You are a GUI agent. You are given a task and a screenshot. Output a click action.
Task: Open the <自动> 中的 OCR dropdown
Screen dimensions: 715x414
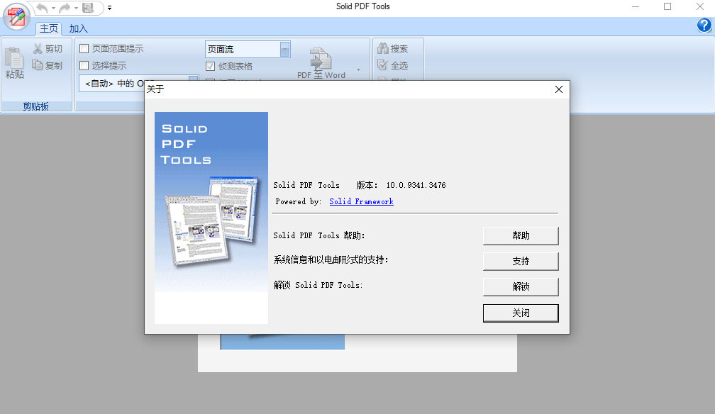[x=194, y=79]
